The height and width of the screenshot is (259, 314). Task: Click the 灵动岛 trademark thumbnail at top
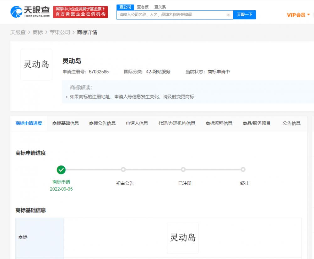(x=36, y=65)
